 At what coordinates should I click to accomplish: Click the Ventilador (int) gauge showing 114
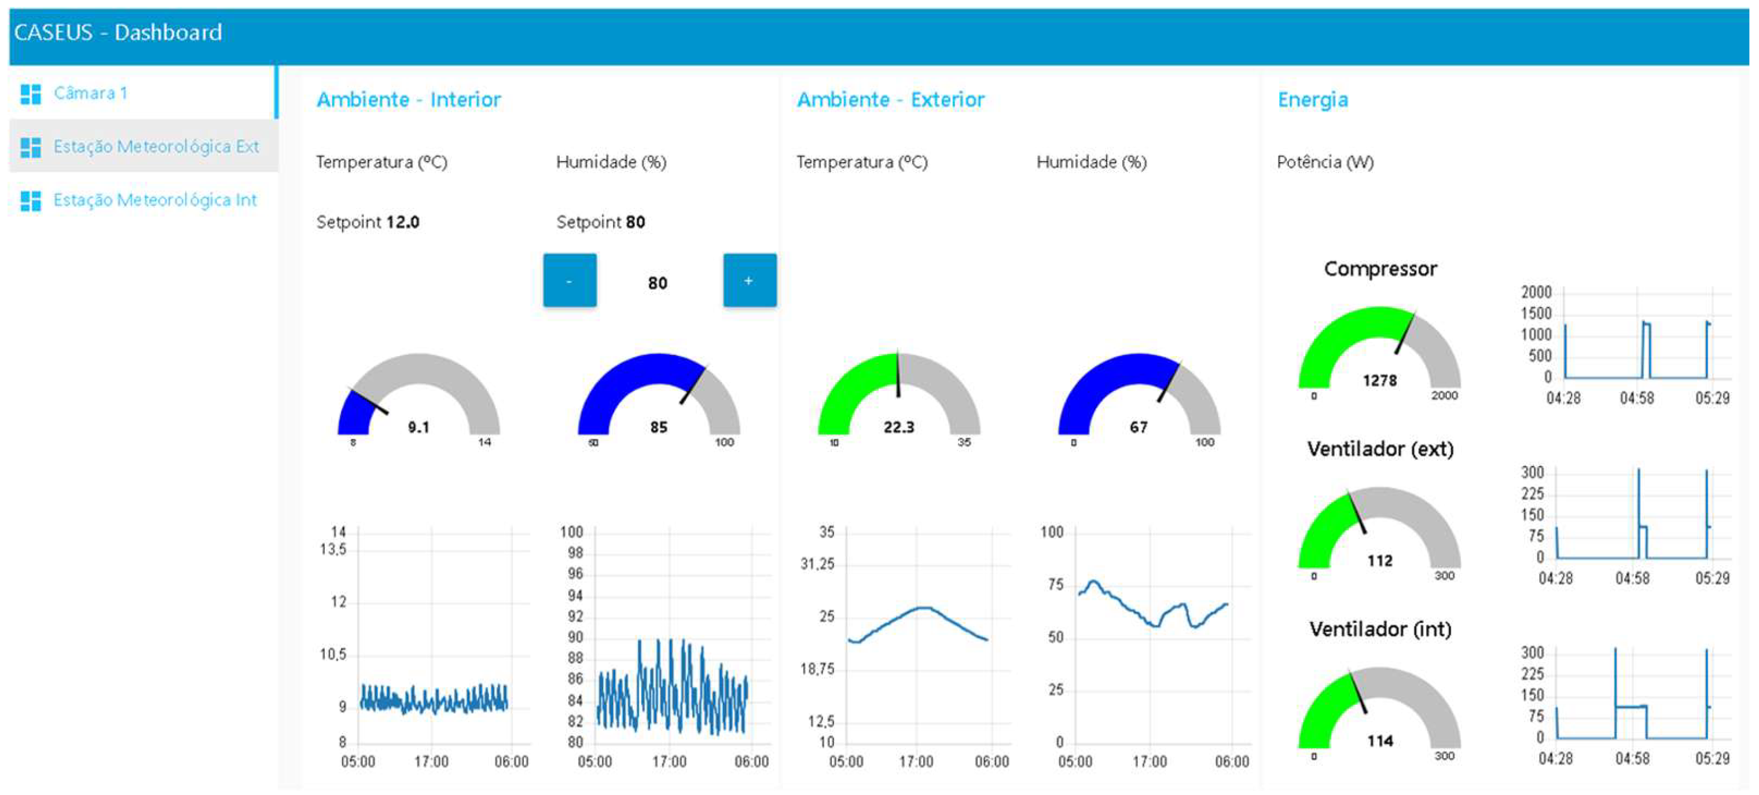1379,714
